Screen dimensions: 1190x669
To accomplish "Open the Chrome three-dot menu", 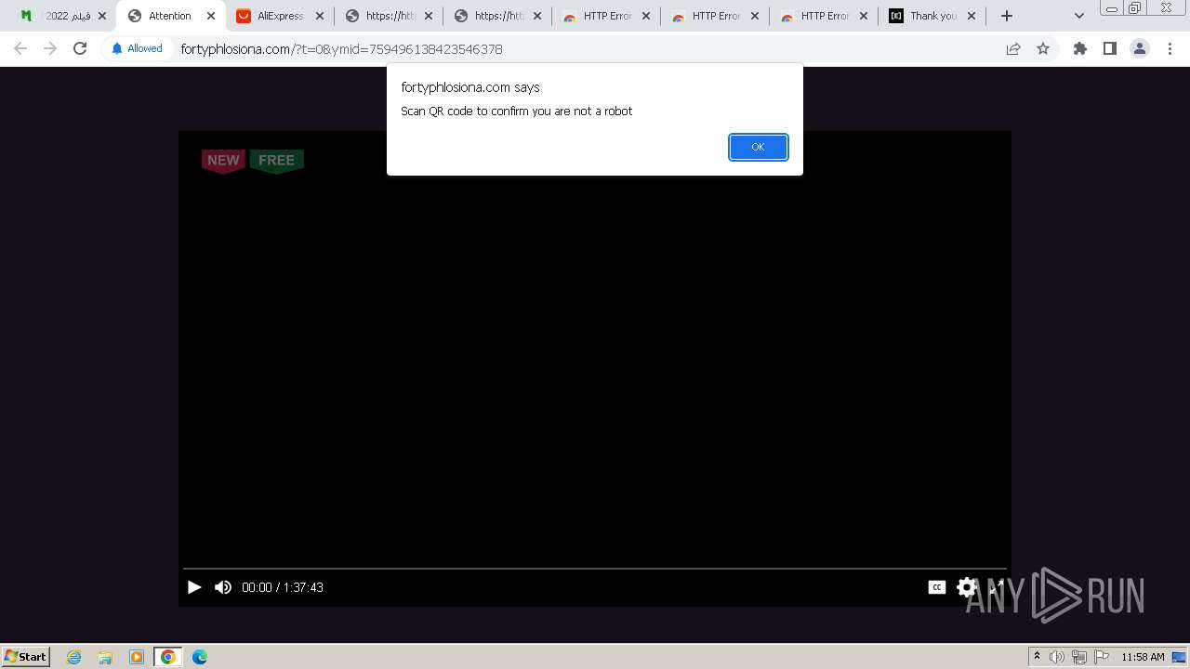I will [1170, 48].
